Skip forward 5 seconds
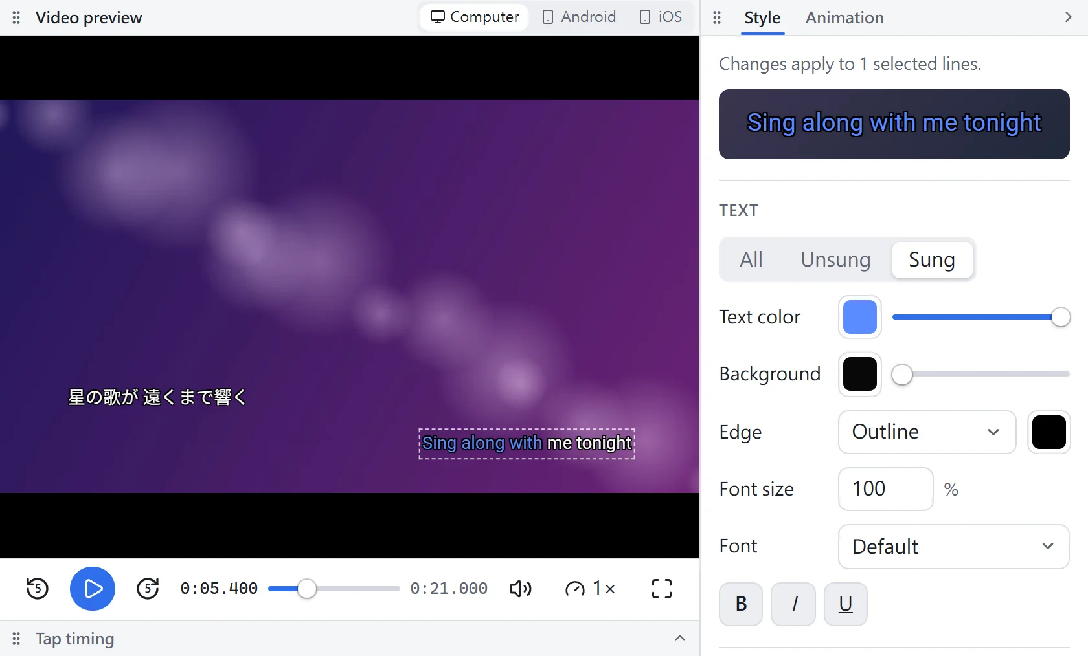 [148, 589]
